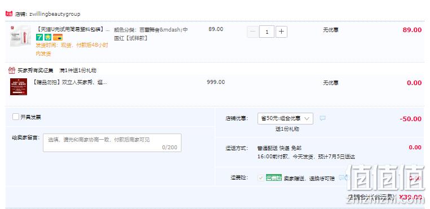The image size is (430, 209).
Task: Increase quantity with the plus button
Action: (x=281, y=32)
